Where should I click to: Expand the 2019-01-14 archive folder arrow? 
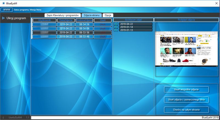coord(116,27)
